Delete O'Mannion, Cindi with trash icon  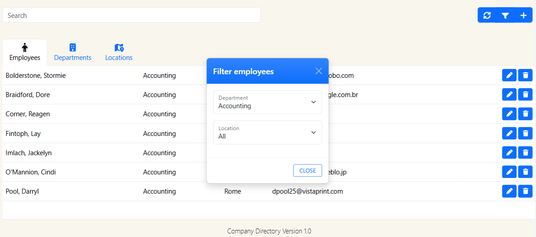coord(525,172)
